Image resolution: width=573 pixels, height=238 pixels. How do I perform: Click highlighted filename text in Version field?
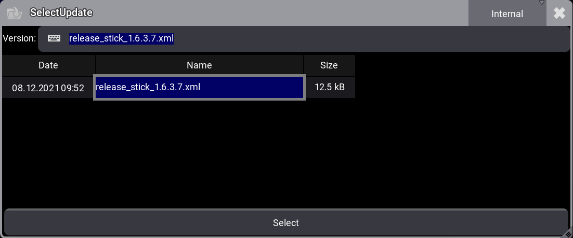click(121, 38)
